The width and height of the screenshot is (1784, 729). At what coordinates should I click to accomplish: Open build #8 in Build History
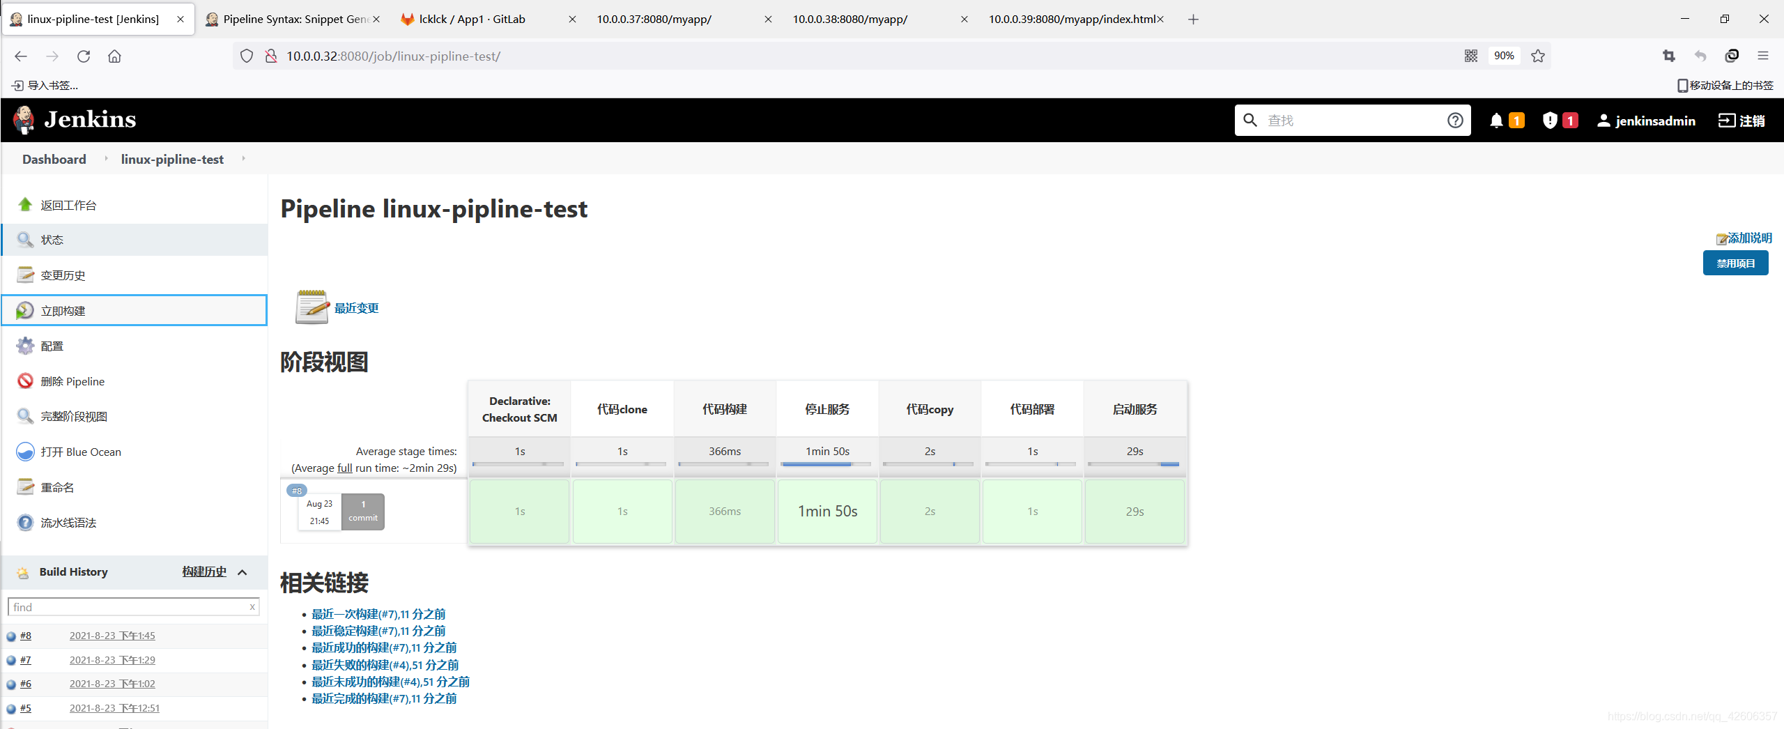(26, 636)
